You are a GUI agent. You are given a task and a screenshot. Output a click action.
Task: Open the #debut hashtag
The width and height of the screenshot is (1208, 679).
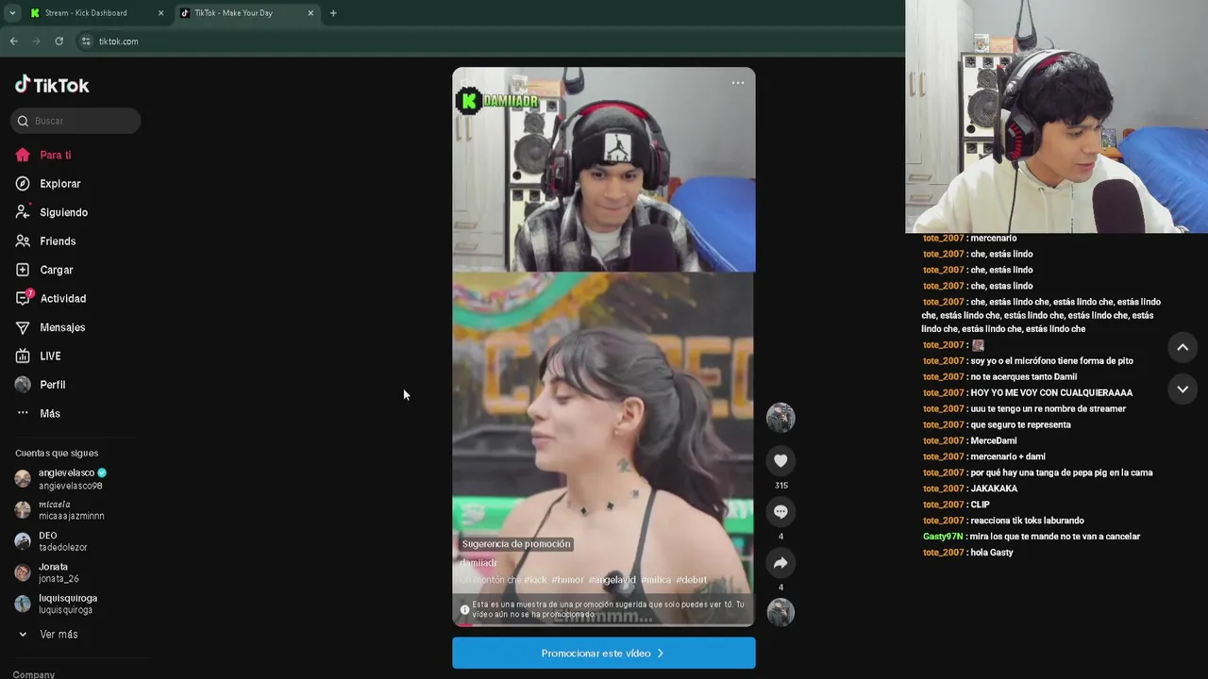pyautogui.click(x=691, y=580)
